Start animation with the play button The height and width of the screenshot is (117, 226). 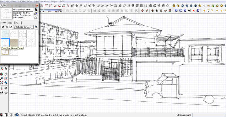click(189, 11)
